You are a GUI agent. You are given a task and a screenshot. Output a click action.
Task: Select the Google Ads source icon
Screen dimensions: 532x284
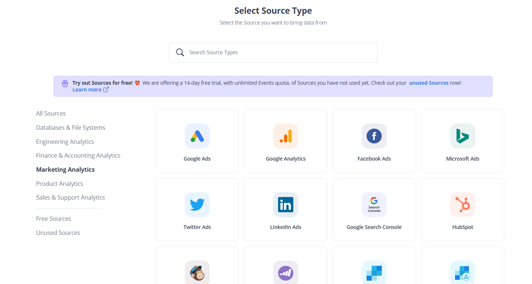tap(197, 136)
